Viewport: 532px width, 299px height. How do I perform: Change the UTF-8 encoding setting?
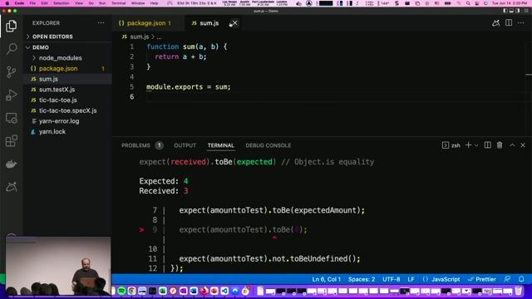(x=392, y=279)
